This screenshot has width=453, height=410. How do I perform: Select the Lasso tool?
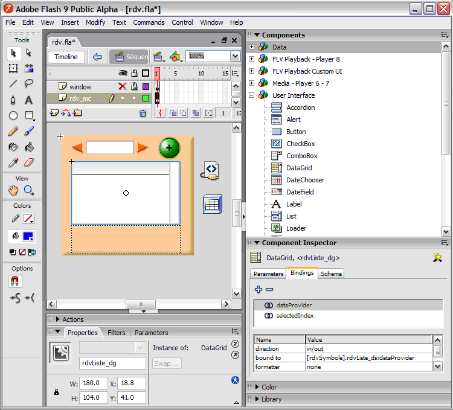coord(28,84)
